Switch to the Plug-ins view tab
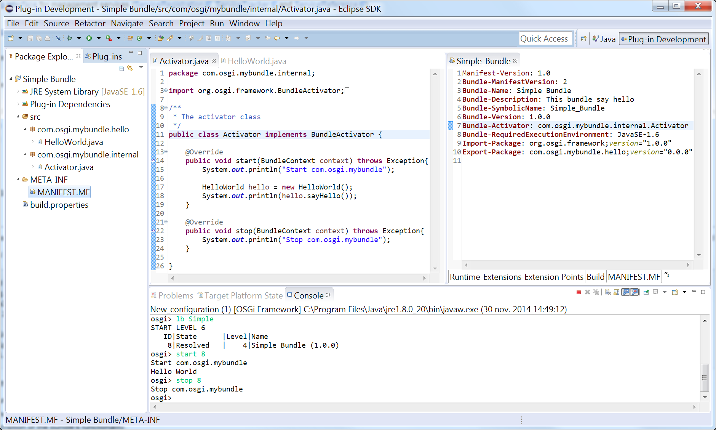 [x=104, y=56]
